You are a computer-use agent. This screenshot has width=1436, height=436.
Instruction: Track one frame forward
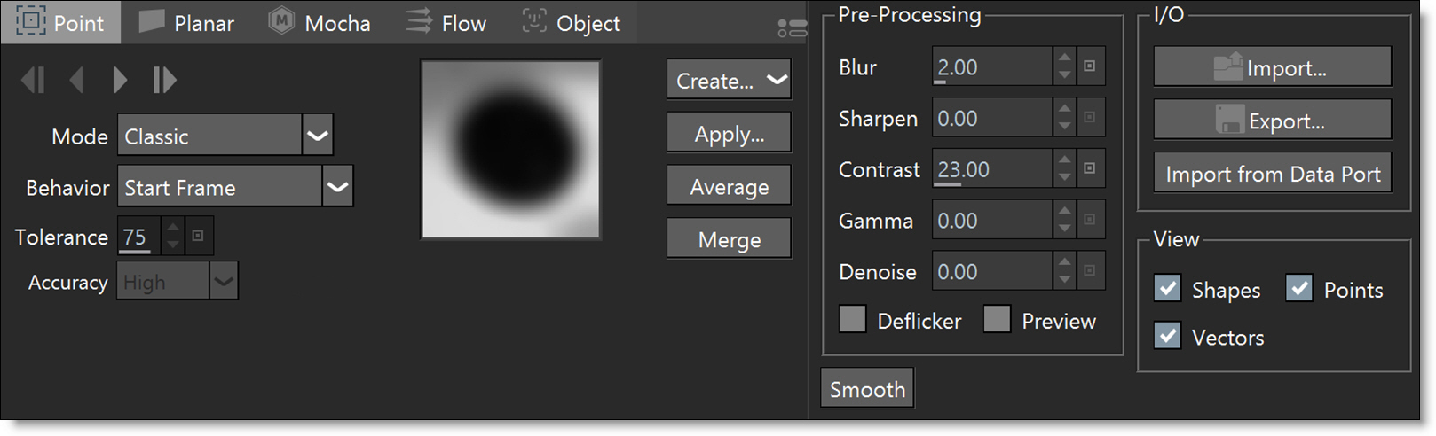[x=120, y=81]
